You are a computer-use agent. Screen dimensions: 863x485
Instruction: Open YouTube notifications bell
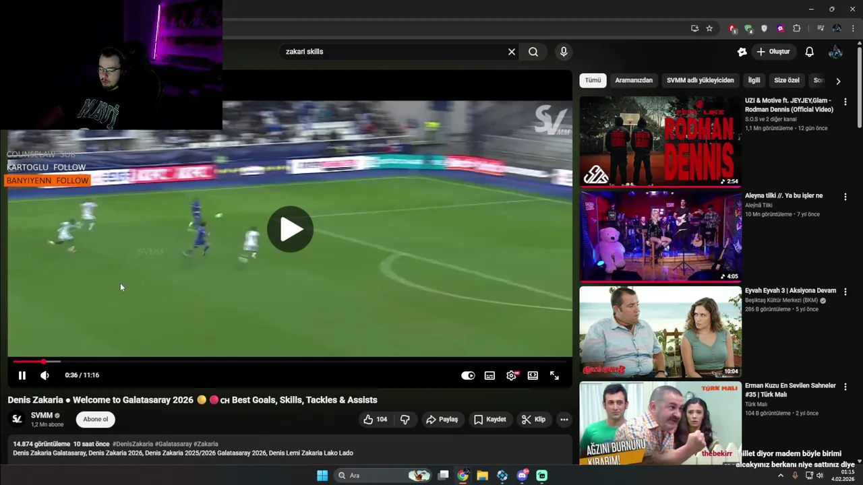tap(810, 52)
